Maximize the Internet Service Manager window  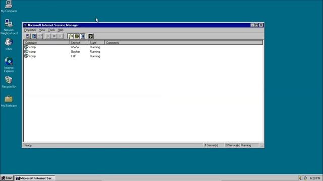(x=257, y=25)
